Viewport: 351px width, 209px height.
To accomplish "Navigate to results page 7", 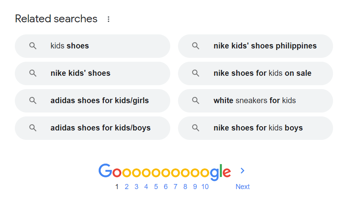I will pos(175,187).
